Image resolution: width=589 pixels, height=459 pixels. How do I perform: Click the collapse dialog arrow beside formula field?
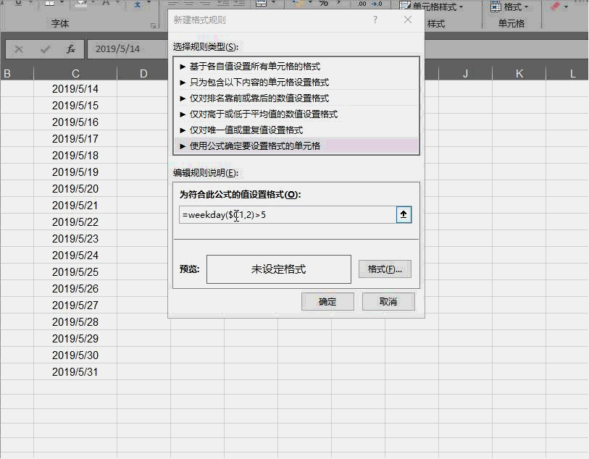[x=404, y=215]
